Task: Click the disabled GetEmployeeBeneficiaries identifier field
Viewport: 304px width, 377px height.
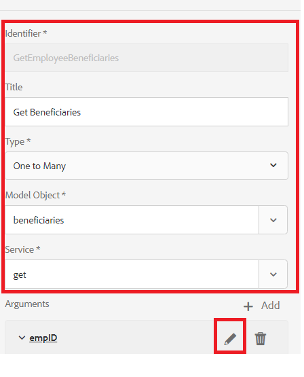Action: [x=147, y=58]
